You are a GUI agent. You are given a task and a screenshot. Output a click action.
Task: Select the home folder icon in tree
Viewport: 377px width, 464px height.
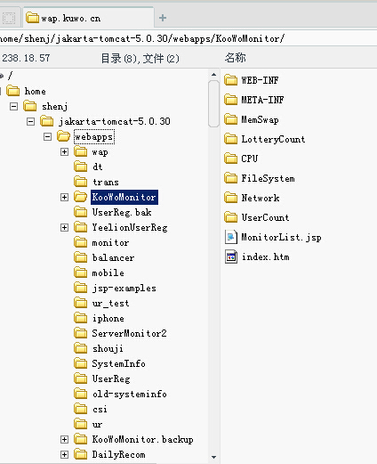click(x=13, y=91)
